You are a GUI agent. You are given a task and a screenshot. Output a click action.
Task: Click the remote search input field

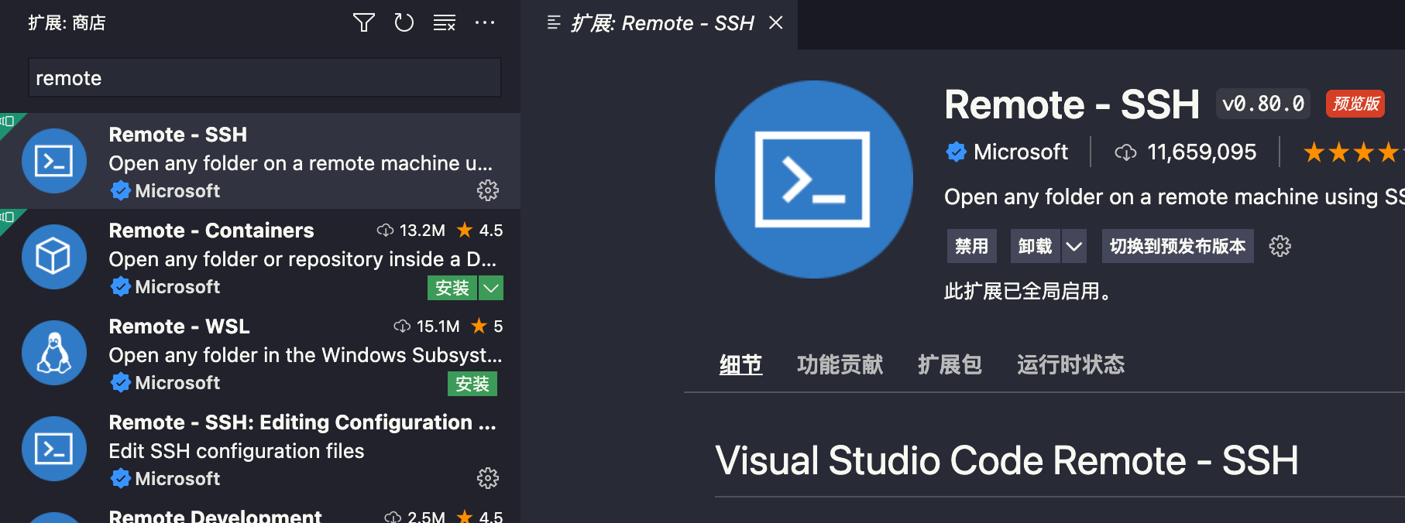(265, 78)
